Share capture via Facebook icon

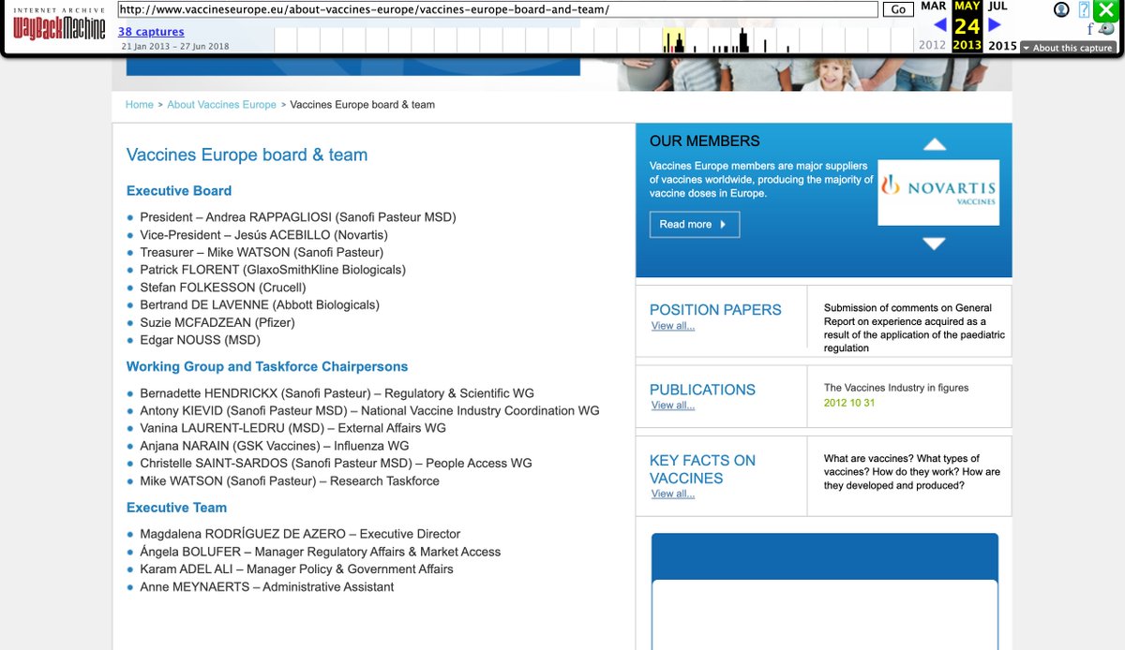(x=1090, y=29)
